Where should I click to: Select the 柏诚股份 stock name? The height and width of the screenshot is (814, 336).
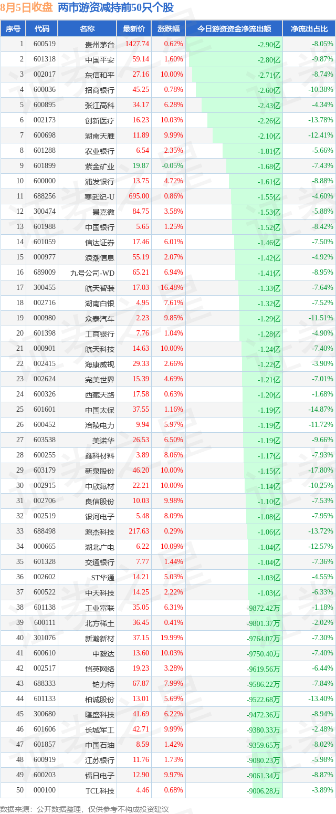pyautogui.click(x=100, y=699)
